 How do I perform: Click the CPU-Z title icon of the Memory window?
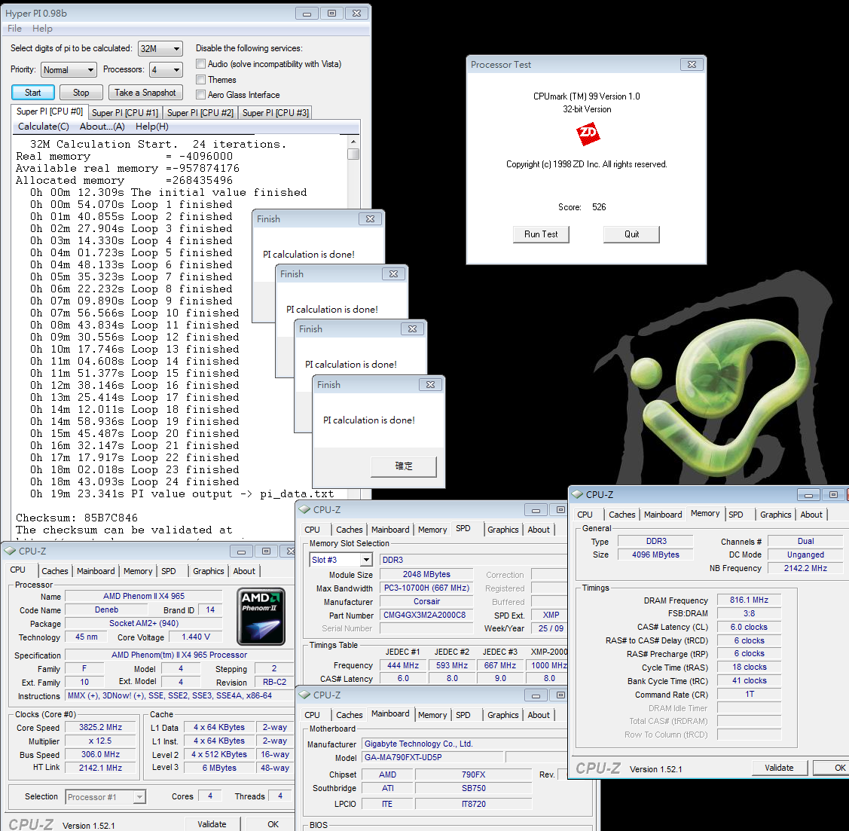pyautogui.click(x=576, y=494)
